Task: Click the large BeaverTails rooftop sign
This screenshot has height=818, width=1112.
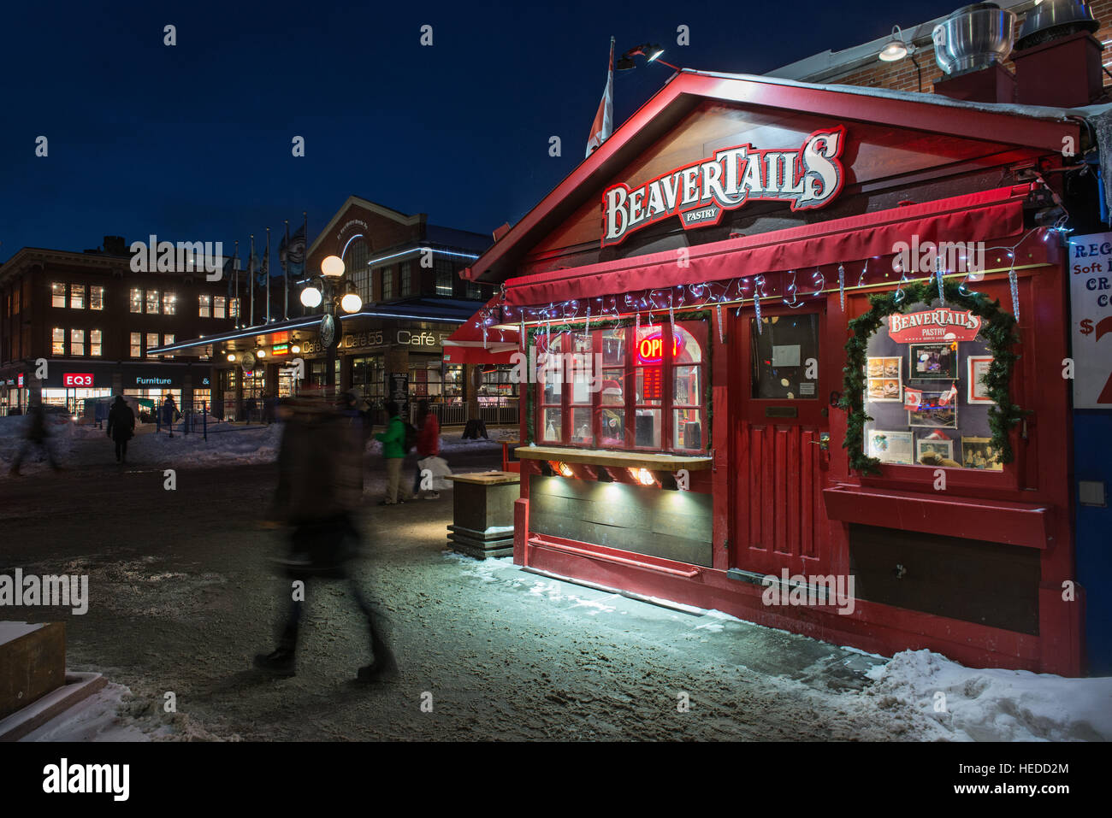Action: coord(724,185)
